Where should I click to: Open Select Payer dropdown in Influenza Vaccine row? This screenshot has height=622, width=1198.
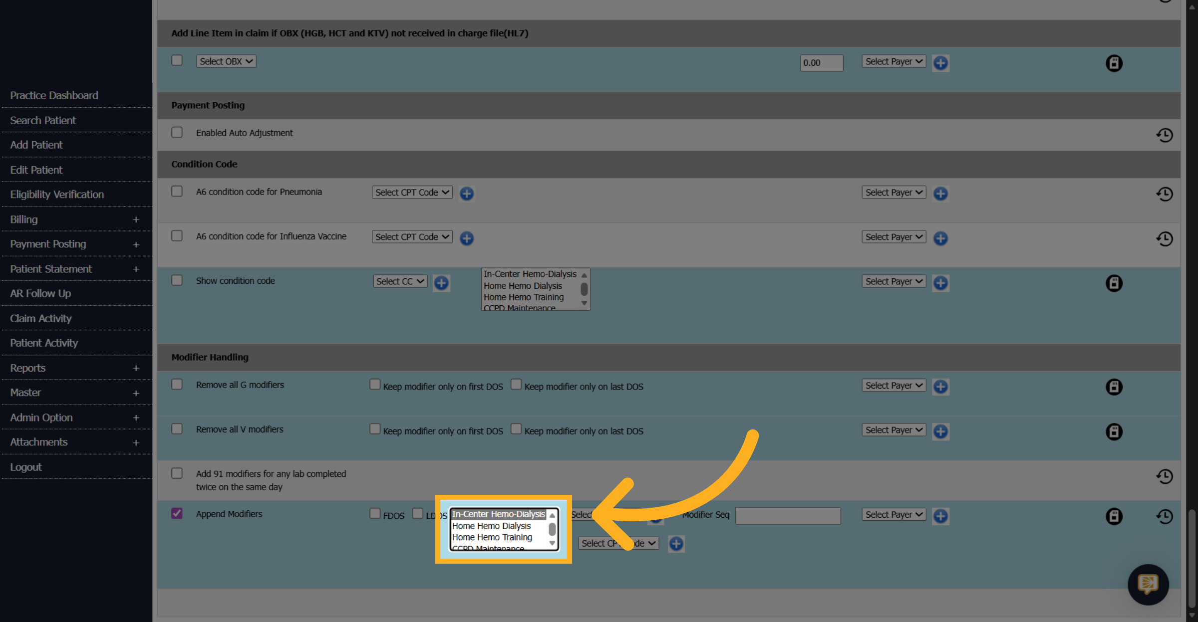click(x=894, y=237)
